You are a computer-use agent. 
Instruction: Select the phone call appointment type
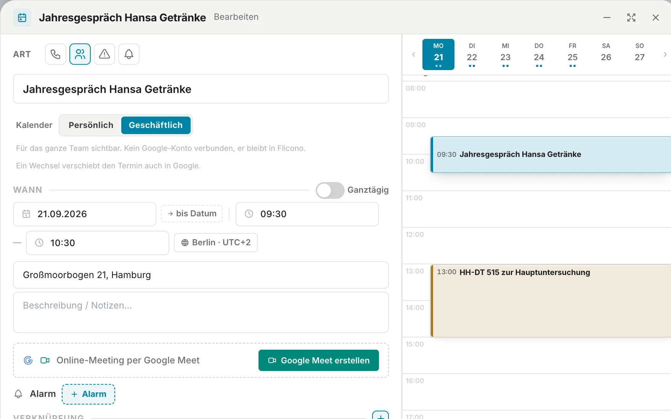click(56, 54)
